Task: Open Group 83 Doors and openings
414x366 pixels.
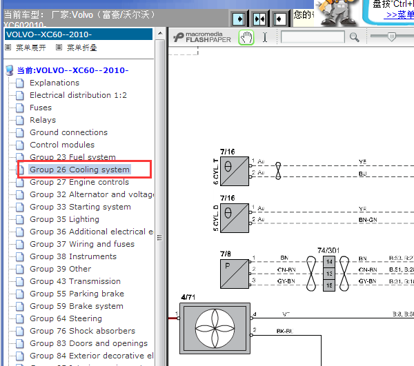Action: point(89,343)
